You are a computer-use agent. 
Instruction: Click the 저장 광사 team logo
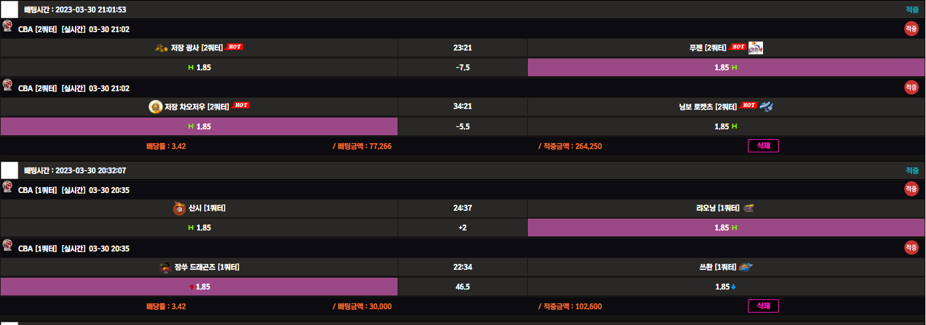point(162,48)
